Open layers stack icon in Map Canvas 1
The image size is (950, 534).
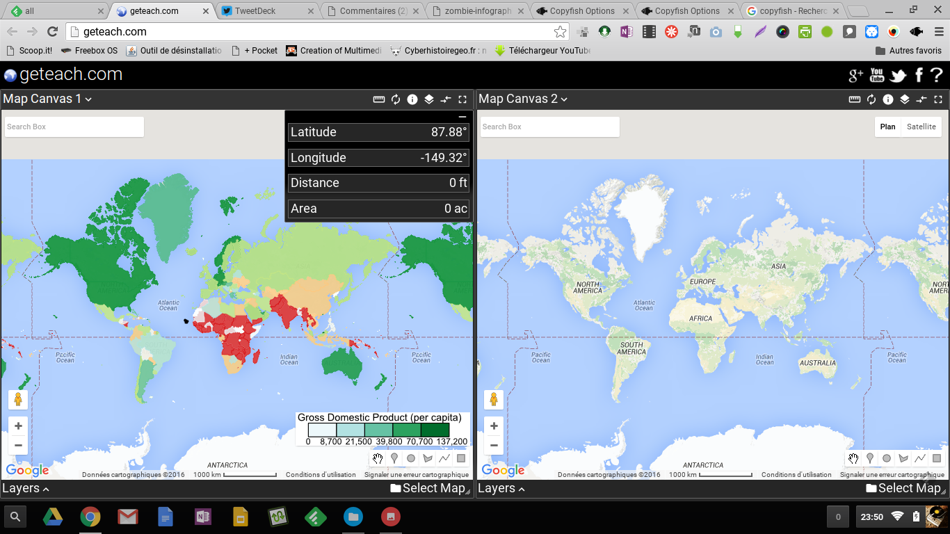(429, 99)
